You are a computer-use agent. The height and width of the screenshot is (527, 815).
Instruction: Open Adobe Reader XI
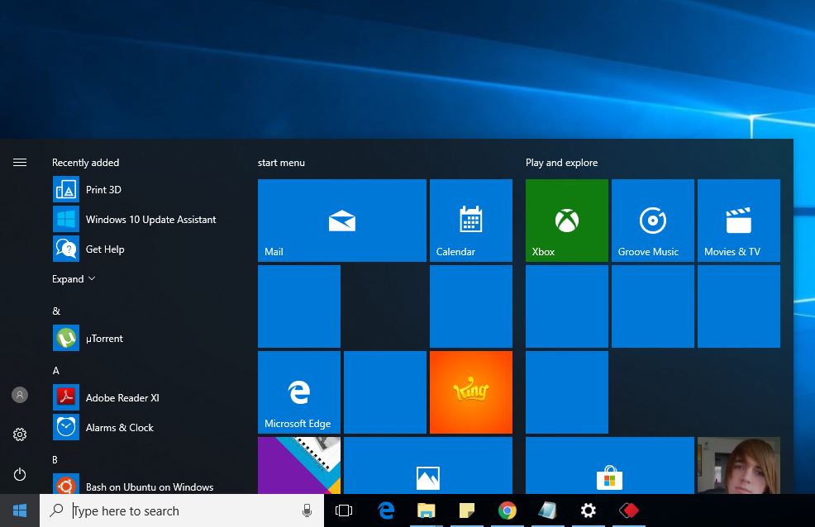tap(122, 397)
